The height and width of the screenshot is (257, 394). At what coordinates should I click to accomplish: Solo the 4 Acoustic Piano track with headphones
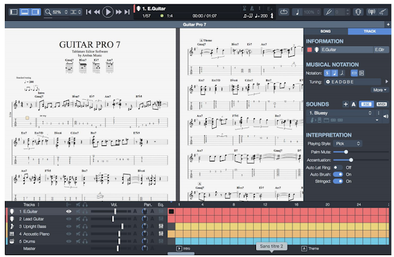(85, 234)
